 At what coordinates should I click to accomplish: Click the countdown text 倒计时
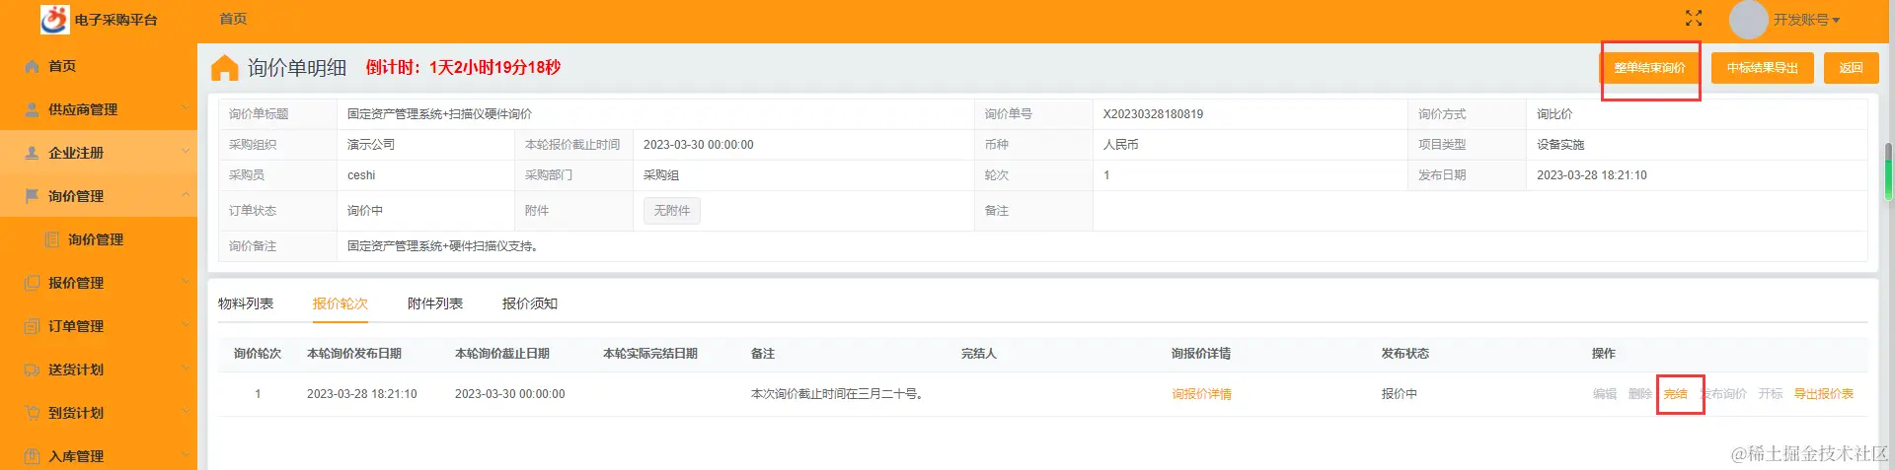point(463,67)
